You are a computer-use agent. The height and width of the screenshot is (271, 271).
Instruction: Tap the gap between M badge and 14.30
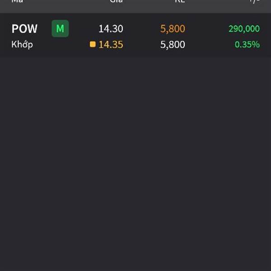coord(84,28)
